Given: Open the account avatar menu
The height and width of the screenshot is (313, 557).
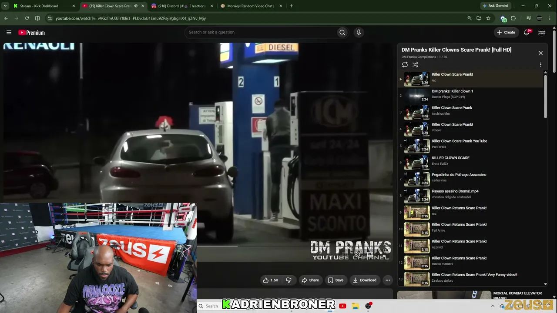Looking at the screenshot, I should [542, 32].
